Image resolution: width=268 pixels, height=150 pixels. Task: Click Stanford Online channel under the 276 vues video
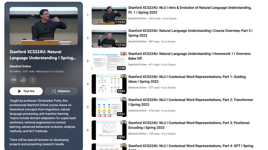[137, 111]
